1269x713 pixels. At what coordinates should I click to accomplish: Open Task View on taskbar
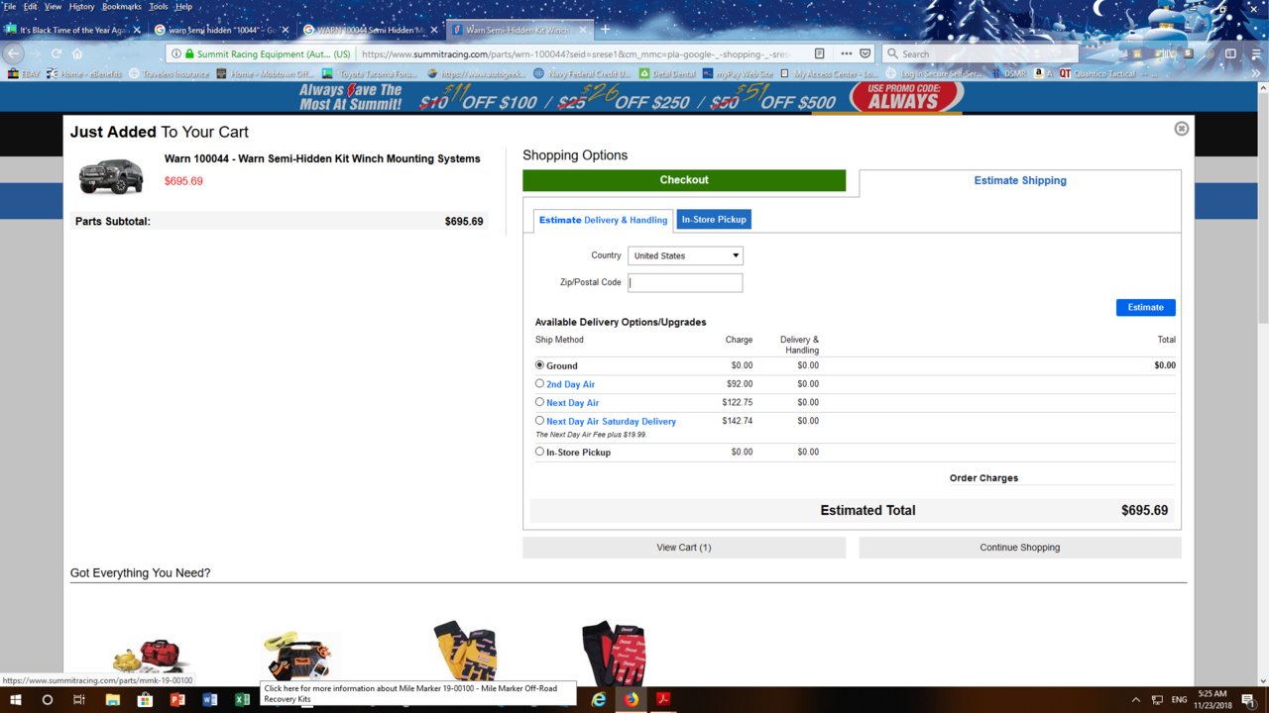[x=79, y=700]
